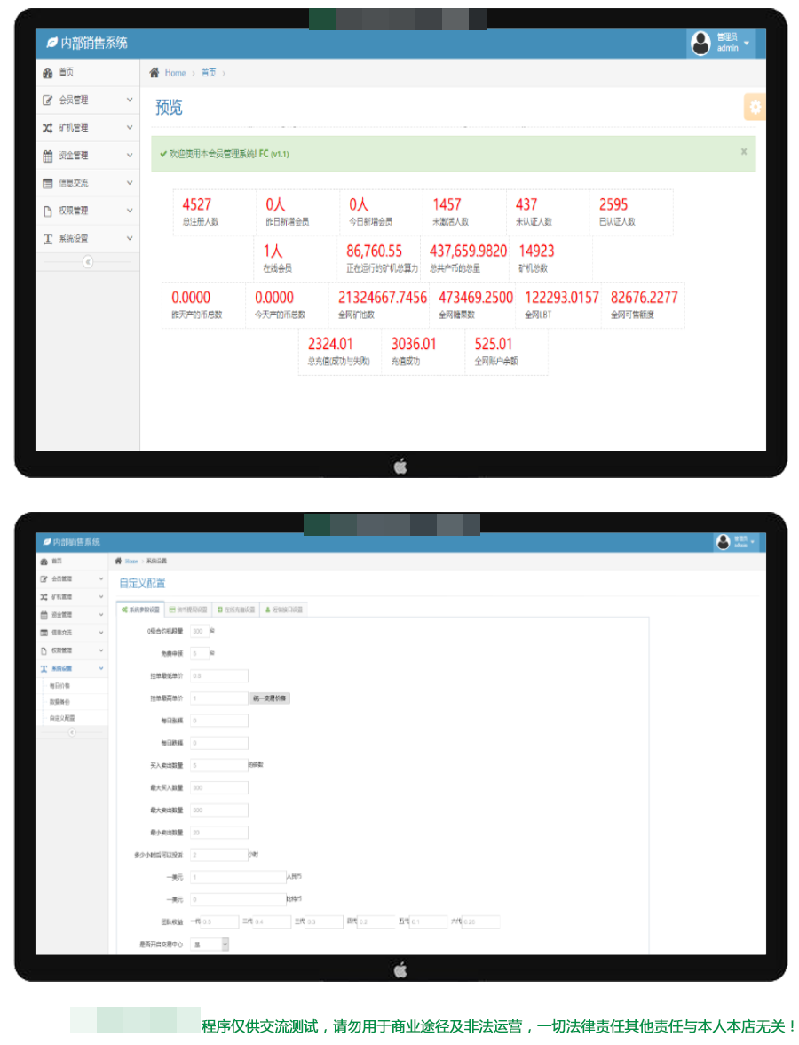Screen dimensions: 799x1045
Task: Click the admin avatar on 预览 screen
Action: click(x=700, y=44)
